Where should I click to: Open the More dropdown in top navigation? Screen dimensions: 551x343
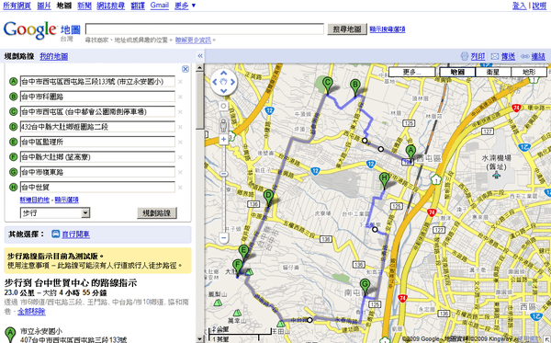(x=185, y=6)
